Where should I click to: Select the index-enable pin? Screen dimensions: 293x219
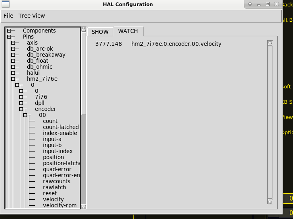coord(60,133)
